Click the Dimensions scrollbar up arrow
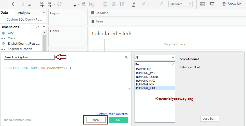 (44, 33)
